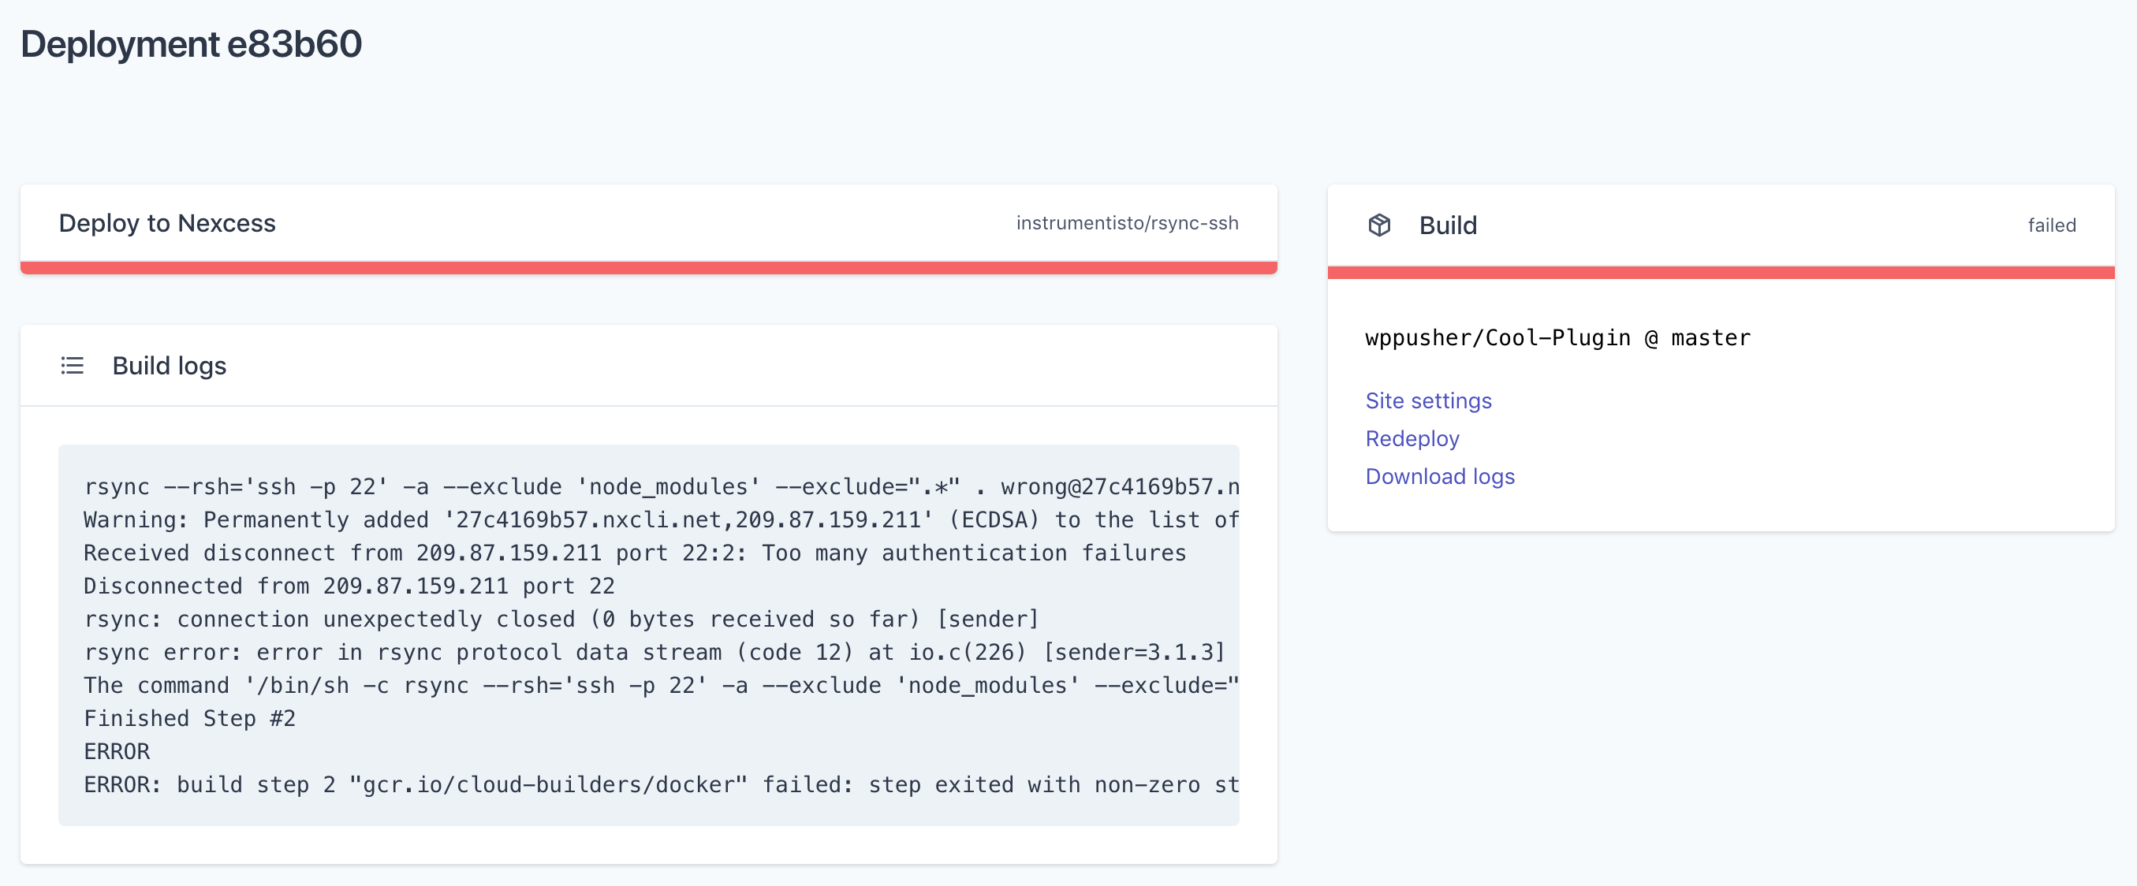Click the Finished Step #2 log line
Screen dimensions: 2137x886
(x=190, y=718)
